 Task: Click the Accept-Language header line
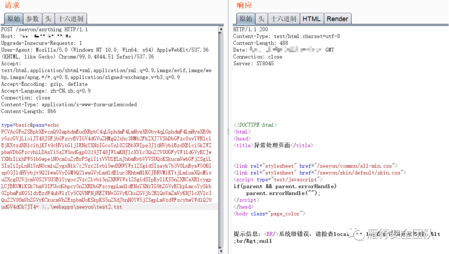click(46, 91)
